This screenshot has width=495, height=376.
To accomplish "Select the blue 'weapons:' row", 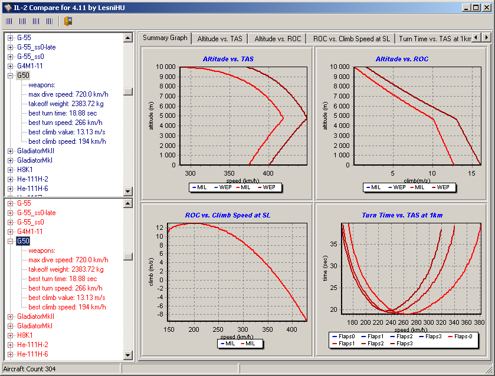I will [x=42, y=85].
